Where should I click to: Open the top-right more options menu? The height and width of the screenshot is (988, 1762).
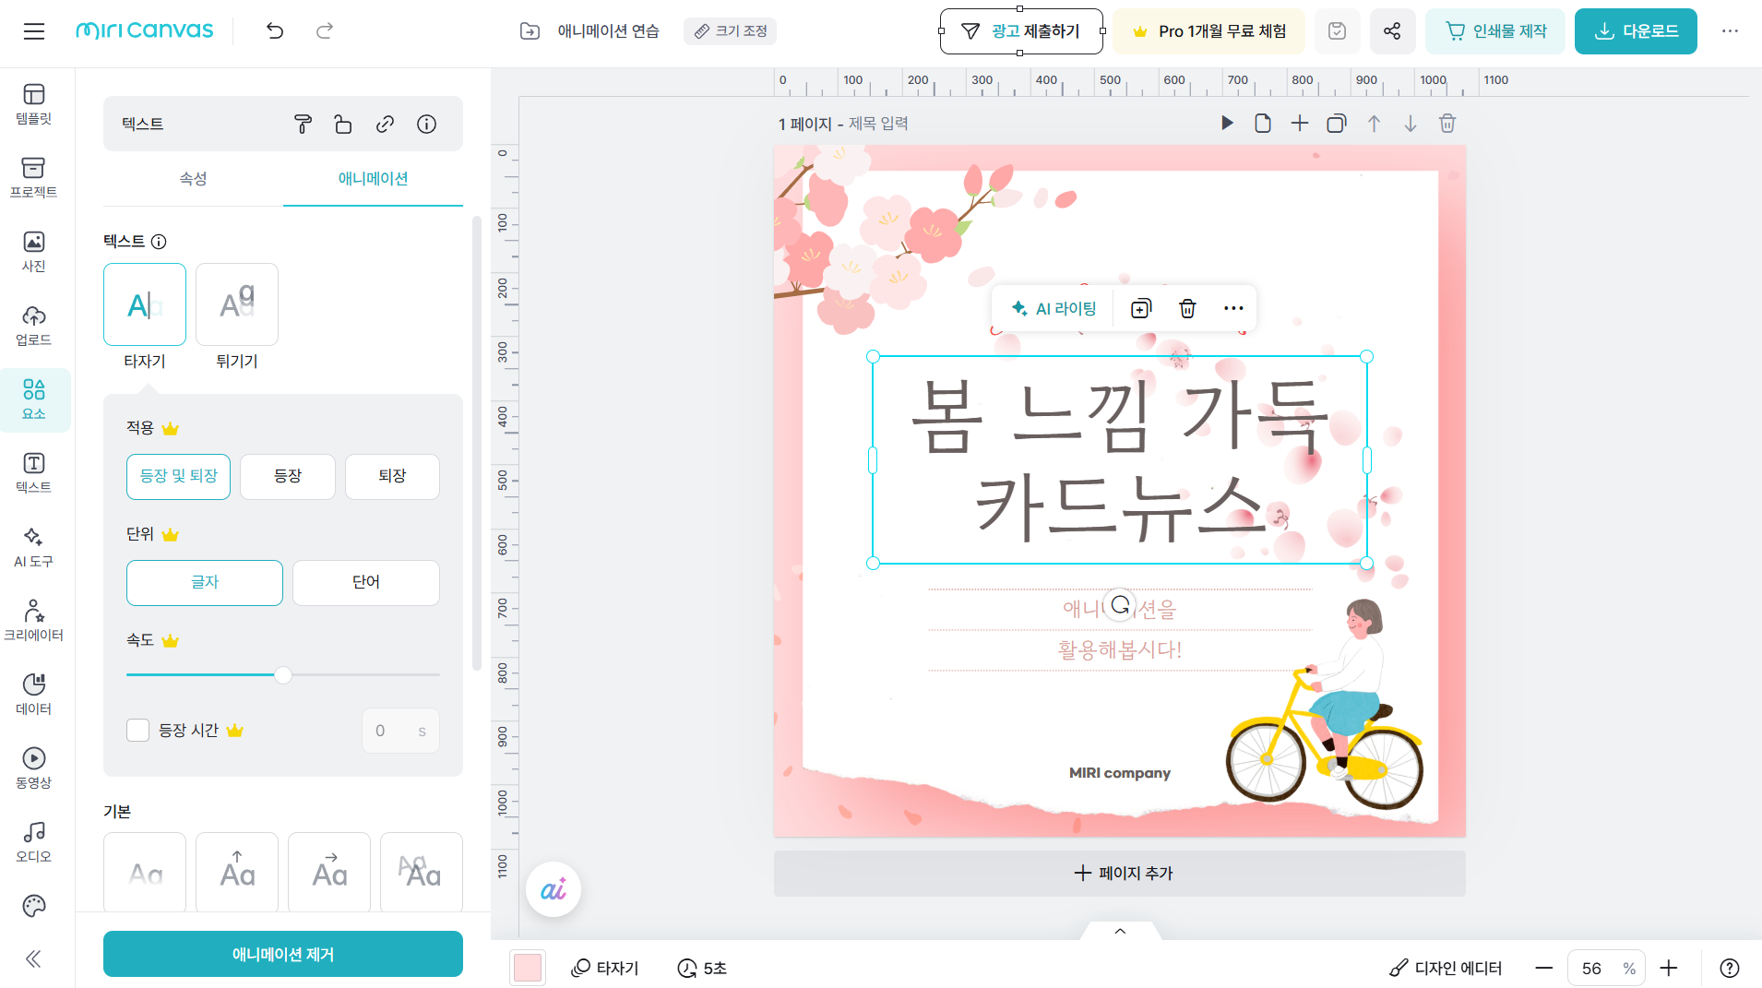1730,31
